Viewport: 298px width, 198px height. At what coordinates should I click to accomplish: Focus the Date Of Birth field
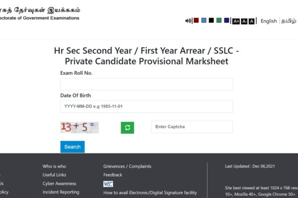tap(147, 106)
